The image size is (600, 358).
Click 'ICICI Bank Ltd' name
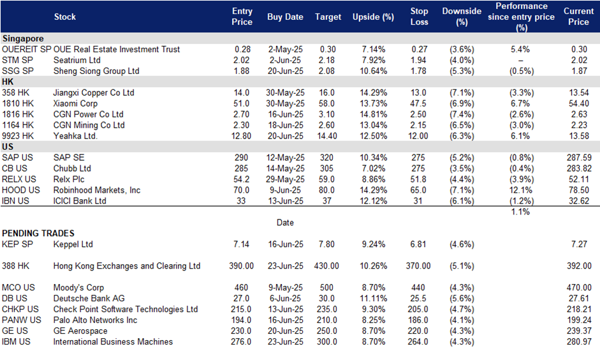tap(80, 200)
